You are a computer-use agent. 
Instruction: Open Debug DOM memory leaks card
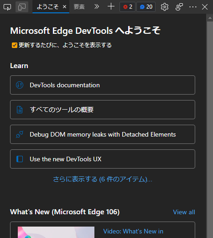pos(103,134)
